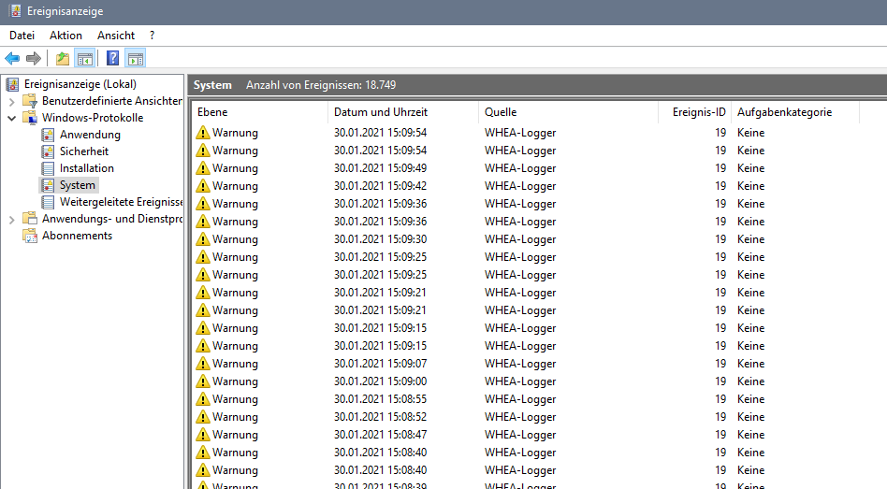Click warning icon of 15:08:52 event
This screenshot has width=887, height=489.
click(202, 417)
